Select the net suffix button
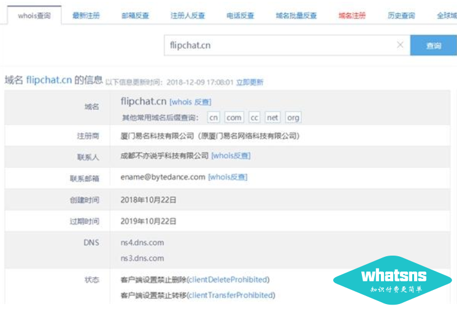This screenshot has height=312, width=457. (x=272, y=117)
